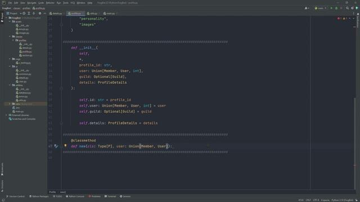
Task: Open the View menu
Action: coord(22,3)
